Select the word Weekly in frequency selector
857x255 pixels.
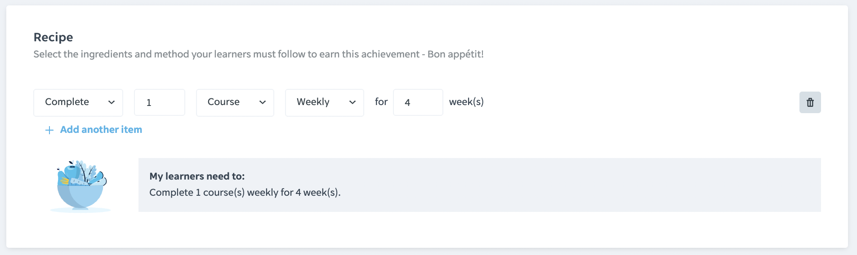point(313,102)
